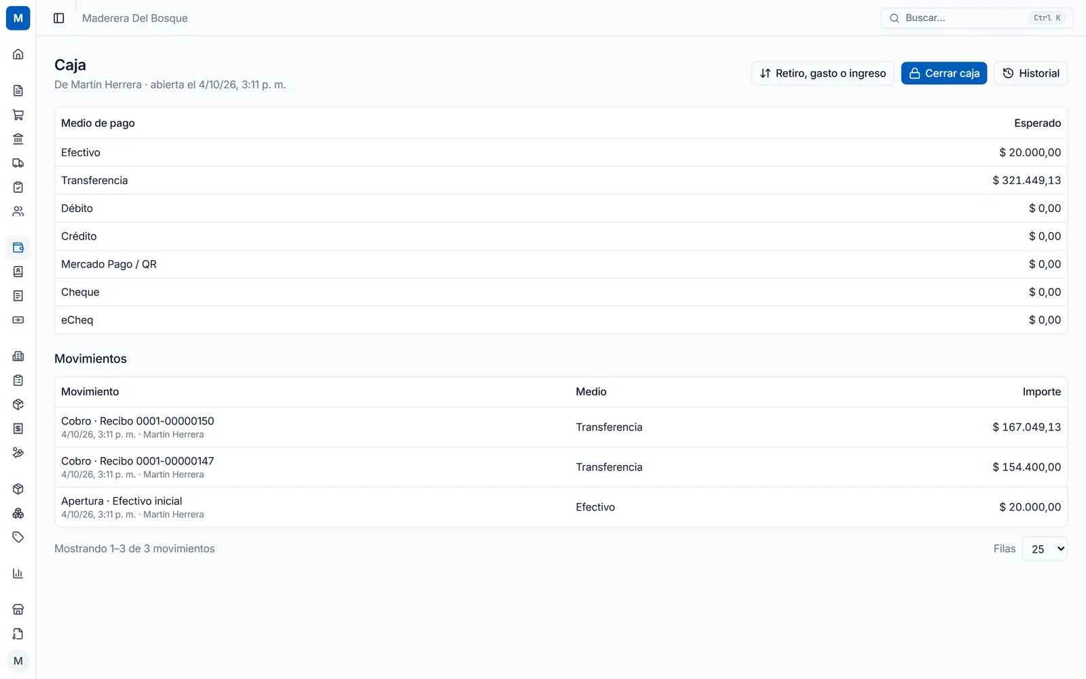Open the M user avatar
This screenshot has height=679, width=1086.
[18, 661]
